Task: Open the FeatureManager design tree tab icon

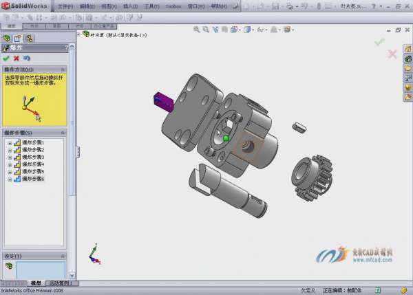Action: coord(7,39)
